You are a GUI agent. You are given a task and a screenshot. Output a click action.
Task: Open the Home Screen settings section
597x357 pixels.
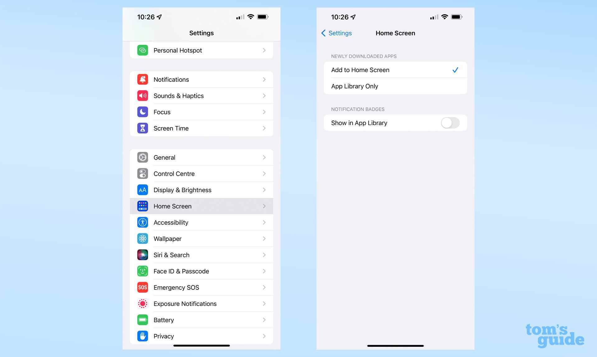pyautogui.click(x=201, y=206)
